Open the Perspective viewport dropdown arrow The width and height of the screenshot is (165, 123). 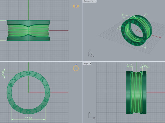pyautogui.click(x=96, y=1)
